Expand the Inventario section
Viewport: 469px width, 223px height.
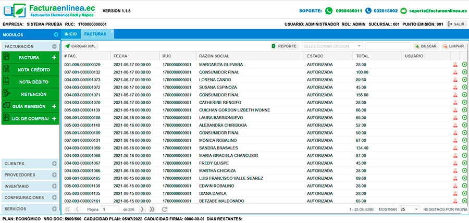pyautogui.click(x=54, y=186)
